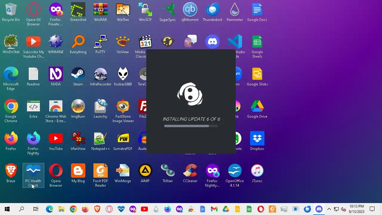
Task: Click the muted volume tray icon
Action: point(343,209)
